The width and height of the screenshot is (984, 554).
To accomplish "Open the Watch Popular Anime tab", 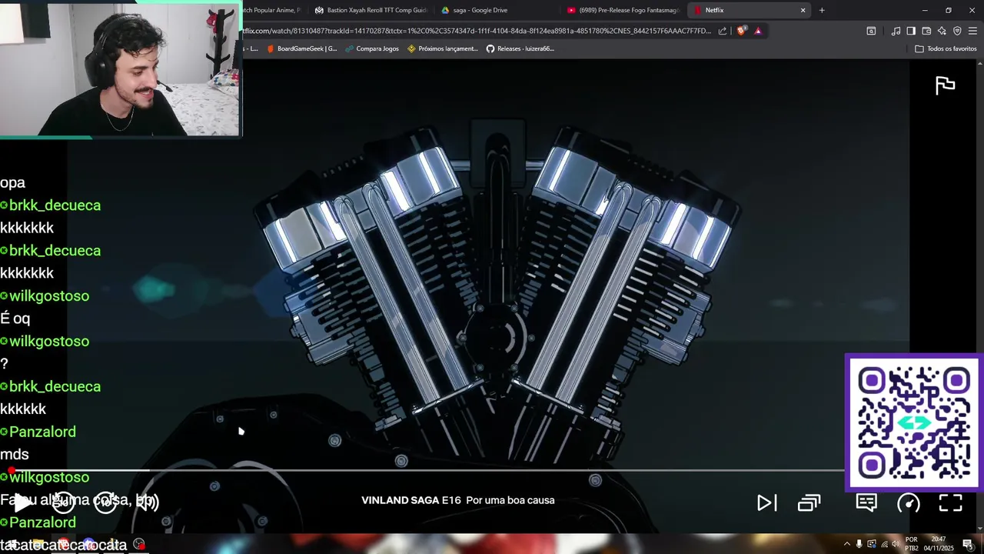I will point(273,10).
